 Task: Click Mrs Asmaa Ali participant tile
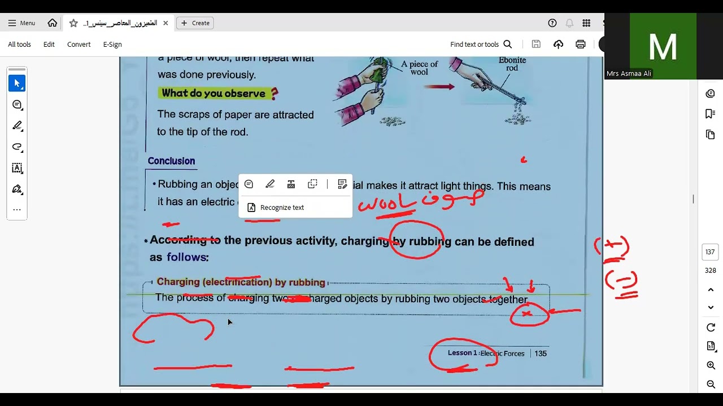point(663,46)
